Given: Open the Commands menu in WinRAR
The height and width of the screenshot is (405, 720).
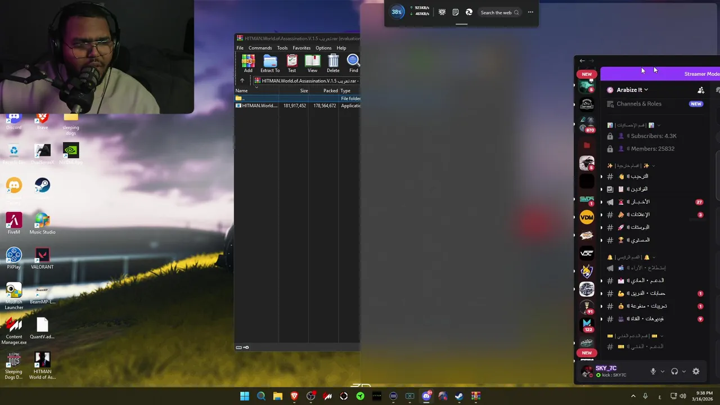Looking at the screenshot, I should click(260, 48).
